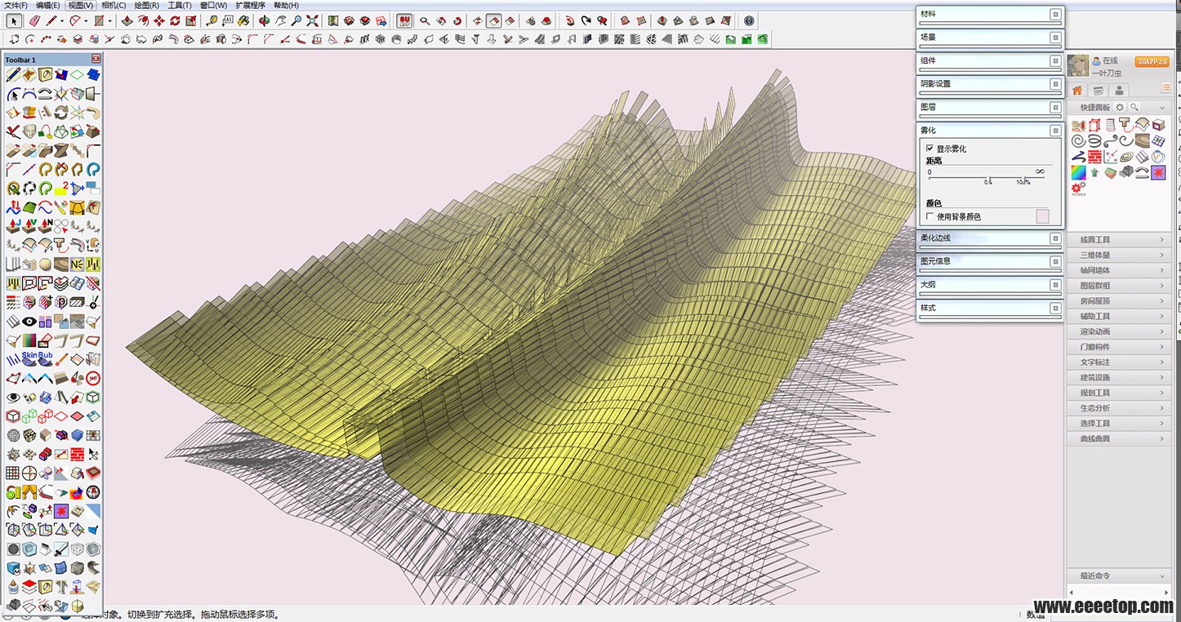1181x622 pixels.
Task: Expand the 最近命令 section
Action: [x=1119, y=576]
